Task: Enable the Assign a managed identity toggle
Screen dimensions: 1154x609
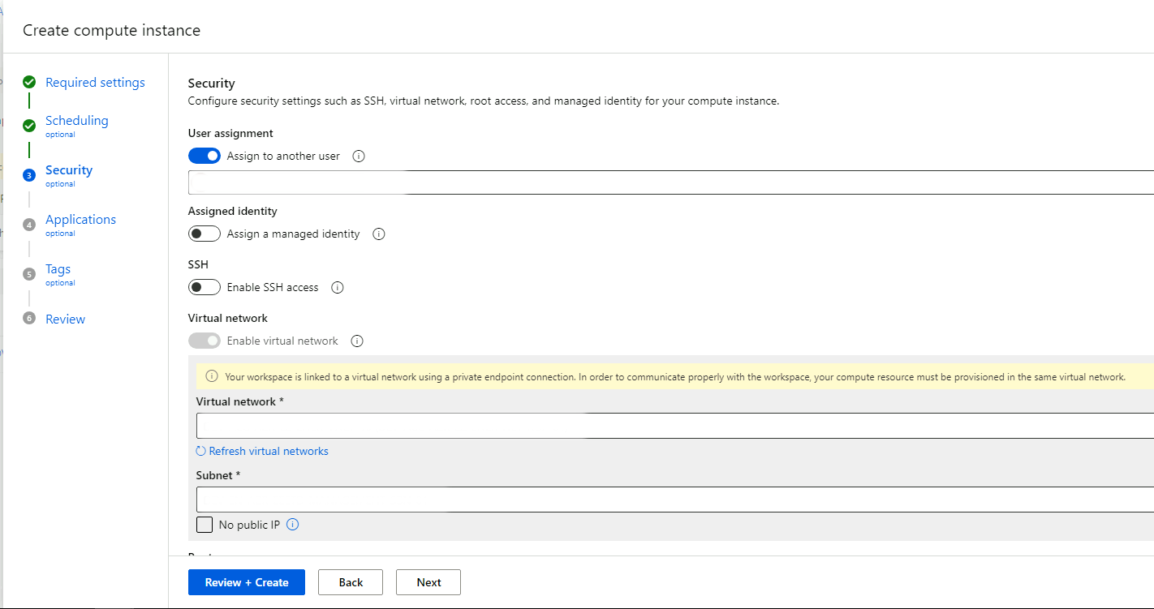Action: click(205, 234)
